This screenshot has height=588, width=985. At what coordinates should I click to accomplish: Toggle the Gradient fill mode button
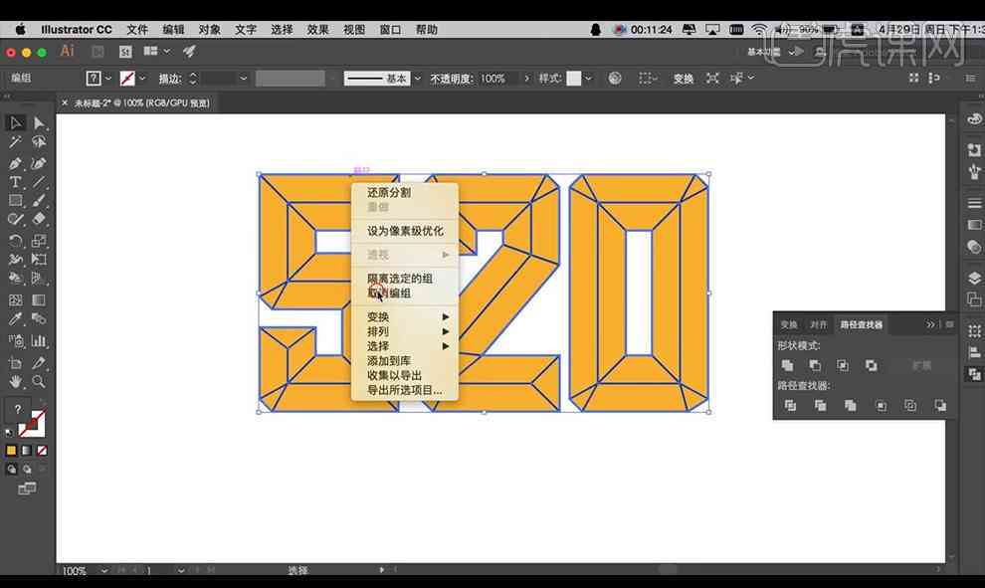coord(27,451)
